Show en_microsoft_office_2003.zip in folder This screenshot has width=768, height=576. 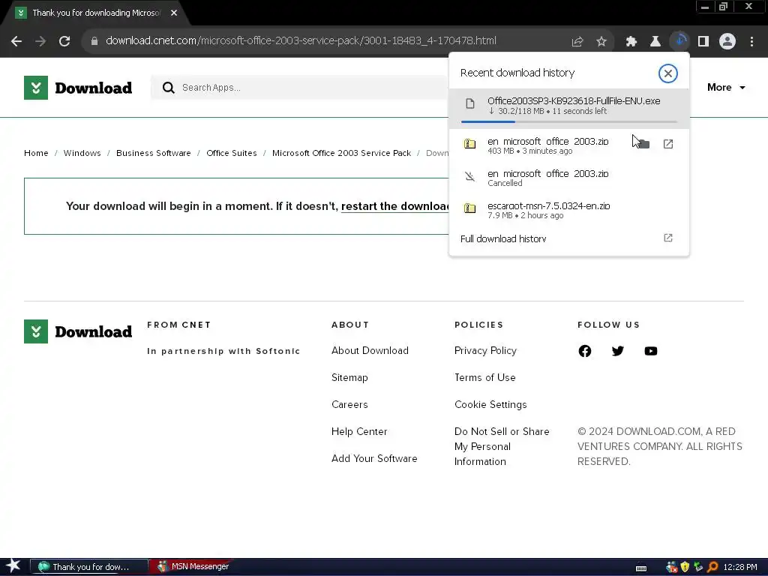point(643,144)
